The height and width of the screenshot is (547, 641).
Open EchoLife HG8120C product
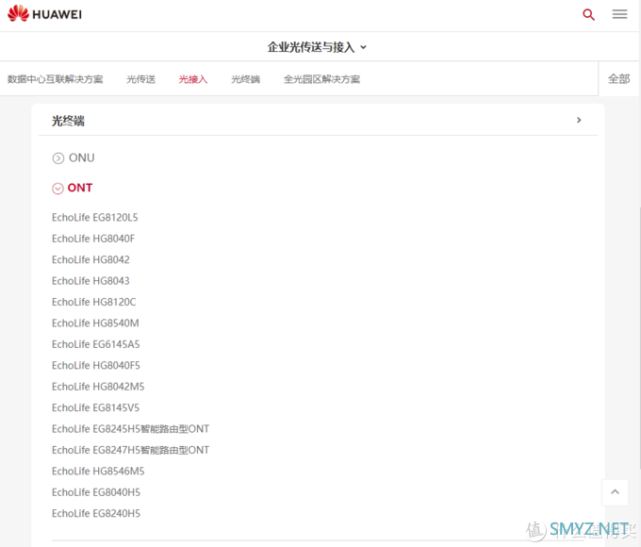tap(94, 302)
